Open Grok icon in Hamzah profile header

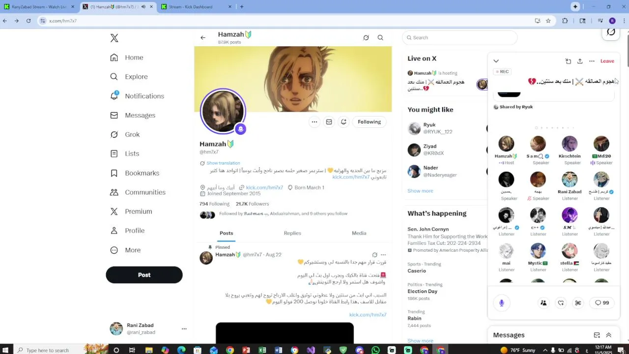click(x=366, y=37)
